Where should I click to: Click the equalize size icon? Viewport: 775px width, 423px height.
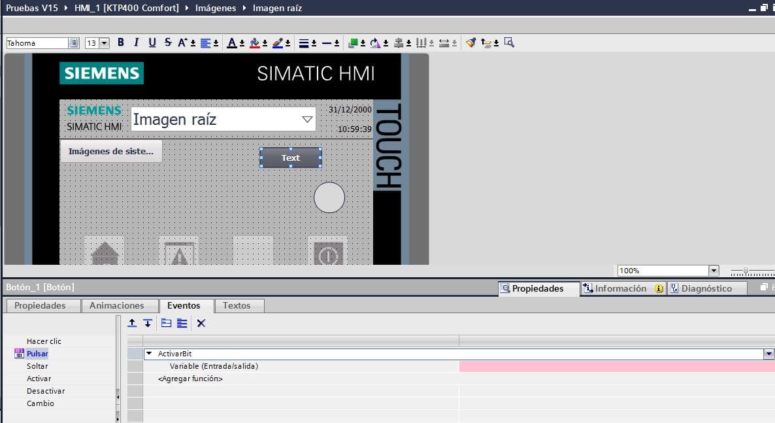point(444,43)
